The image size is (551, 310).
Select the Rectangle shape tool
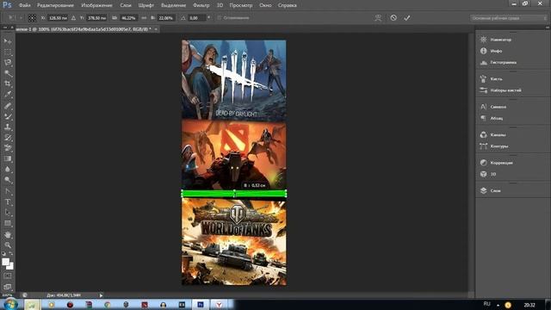(x=8, y=223)
